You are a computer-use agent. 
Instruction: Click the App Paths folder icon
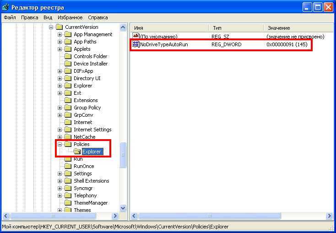(x=68, y=42)
